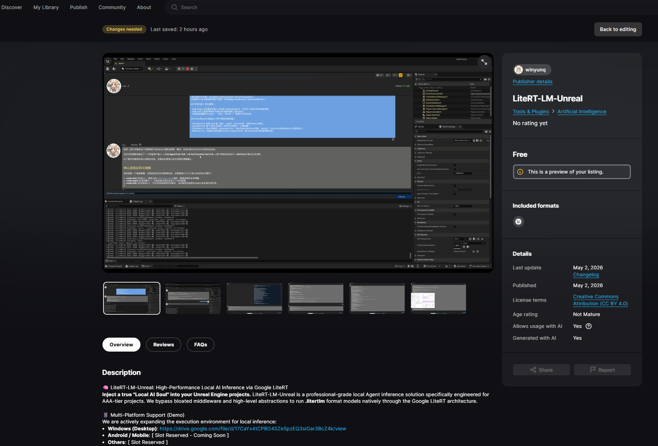Open the Discover page

(x=12, y=7)
